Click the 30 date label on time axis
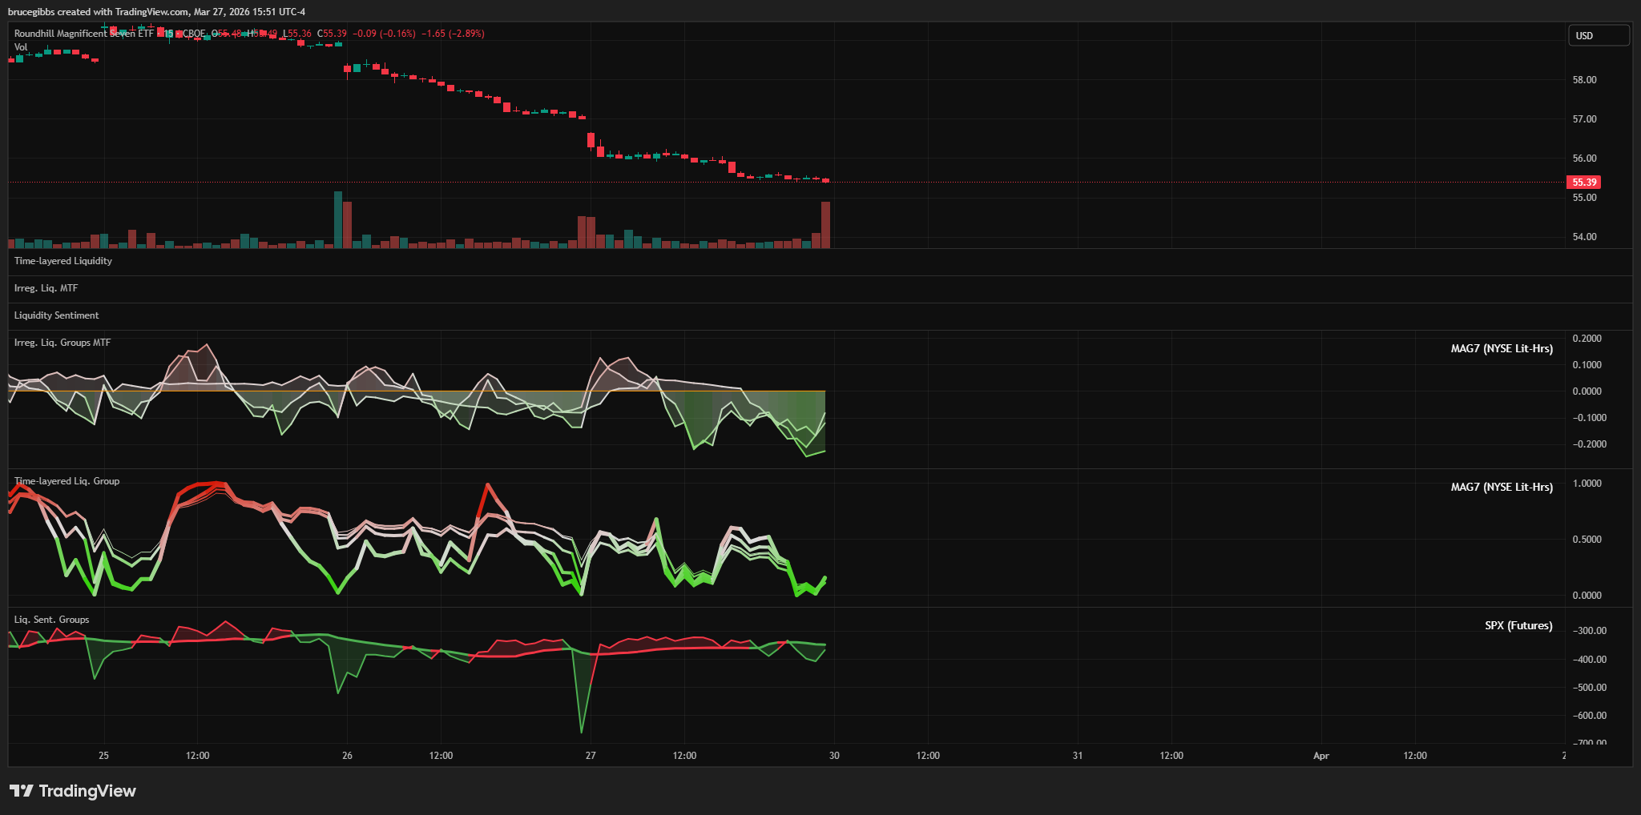The height and width of the screenshot is (815, 1641). 834,756
